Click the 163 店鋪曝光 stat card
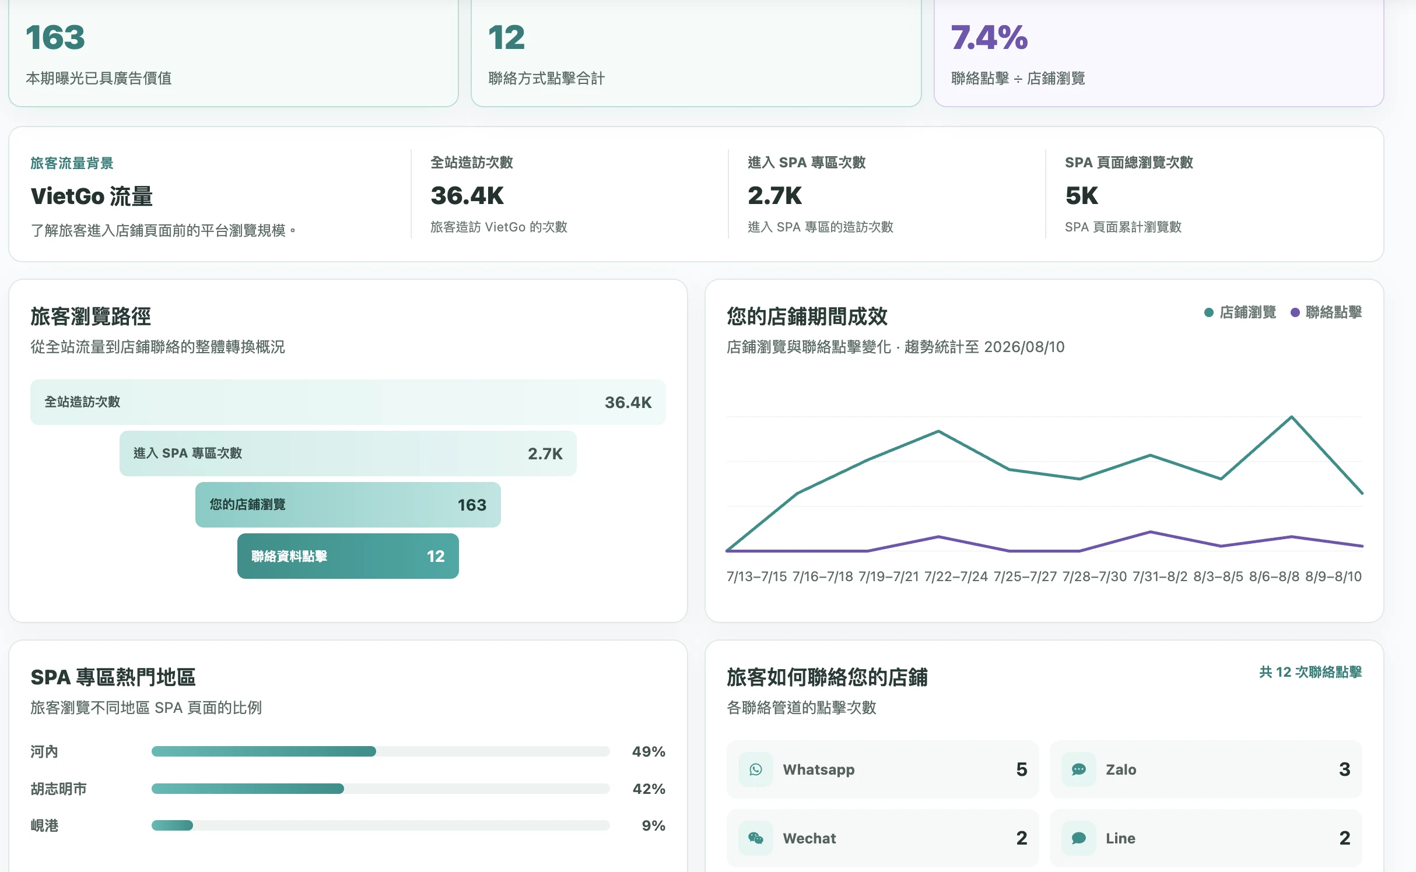The image size is (1416, 872). click(x=233, y=52)
